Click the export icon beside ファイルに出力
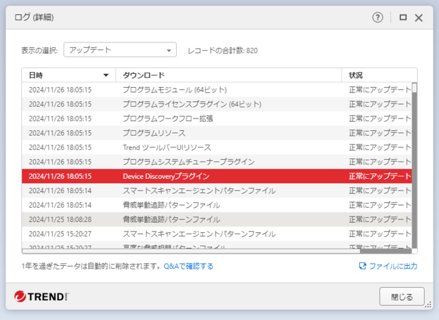The height and width of the screenshot is (320, 439). (x=363, y=266)
